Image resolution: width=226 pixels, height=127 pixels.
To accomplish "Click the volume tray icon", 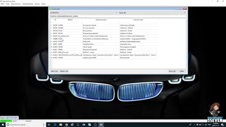I will [206, 125].
